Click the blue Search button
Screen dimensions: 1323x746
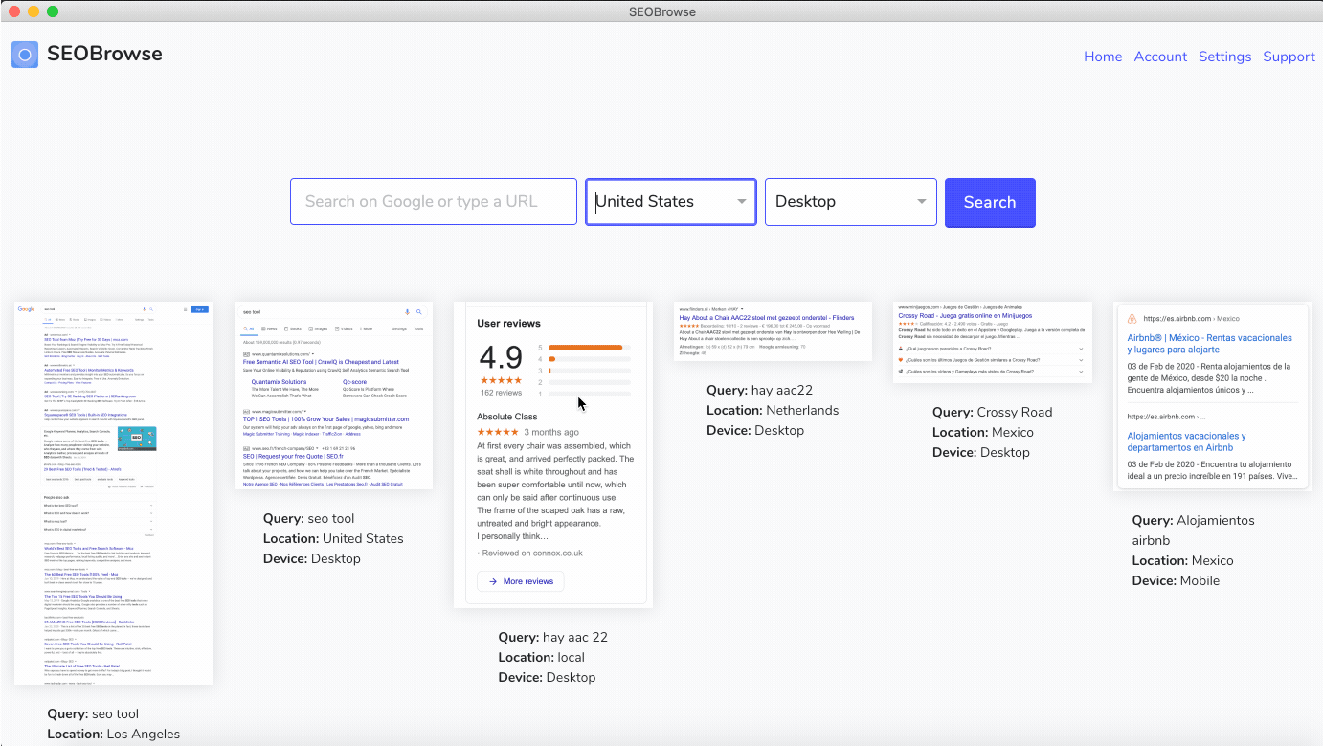click(x=990, y=202)
